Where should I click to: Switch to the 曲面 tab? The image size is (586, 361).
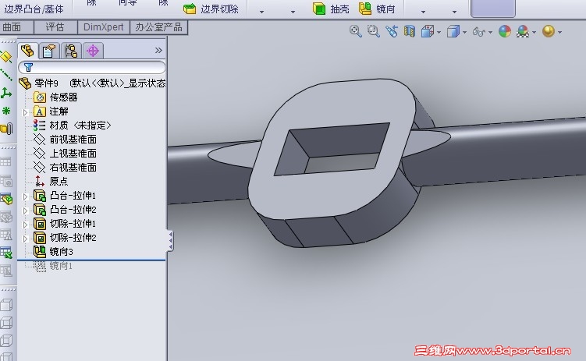[12, 27]
